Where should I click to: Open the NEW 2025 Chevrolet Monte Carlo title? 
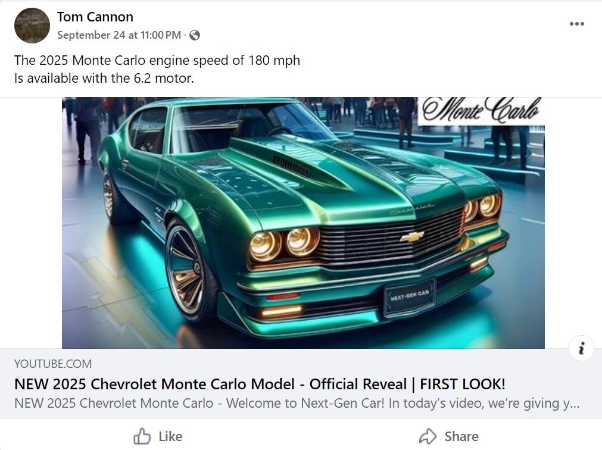260,384
